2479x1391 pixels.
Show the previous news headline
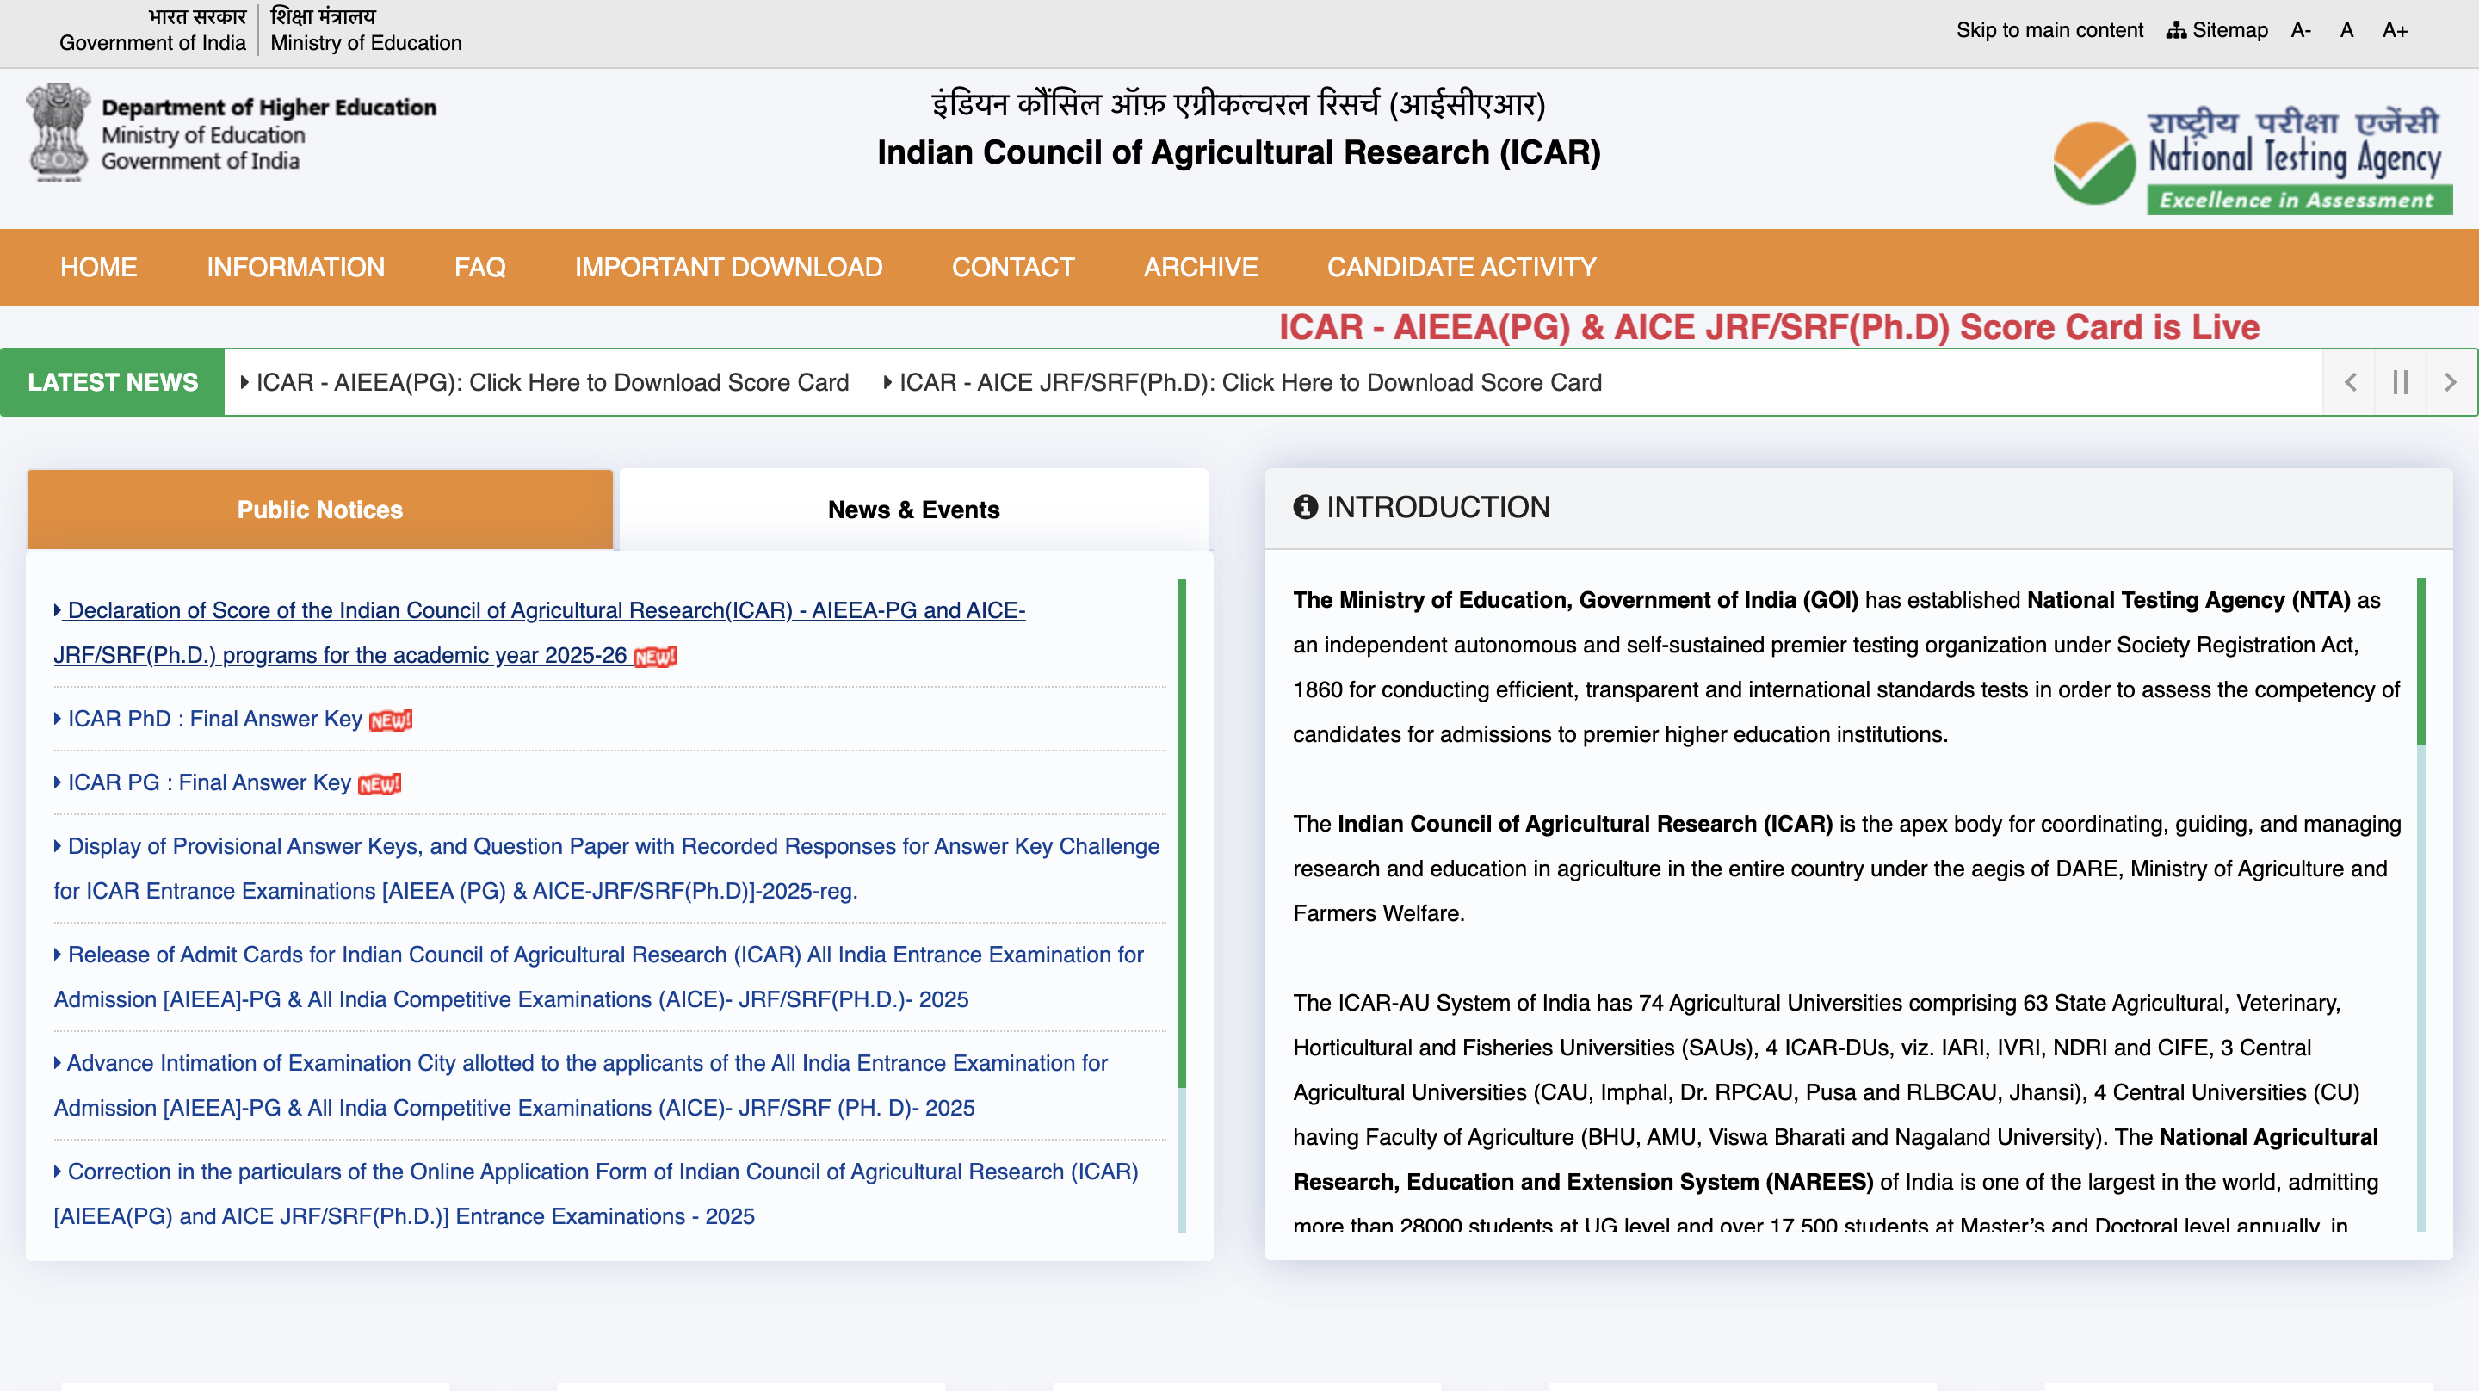pyautogui.click(x=2349, y=381)
